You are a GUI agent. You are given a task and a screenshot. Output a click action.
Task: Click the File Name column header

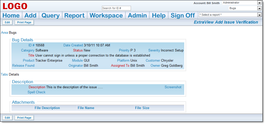(86, 108)
